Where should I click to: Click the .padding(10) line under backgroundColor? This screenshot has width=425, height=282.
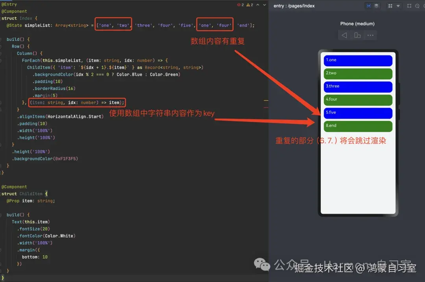[x=48, y=81]
